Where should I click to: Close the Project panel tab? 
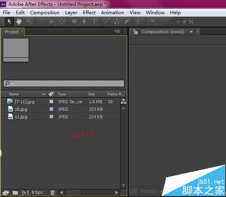[22, 32]
